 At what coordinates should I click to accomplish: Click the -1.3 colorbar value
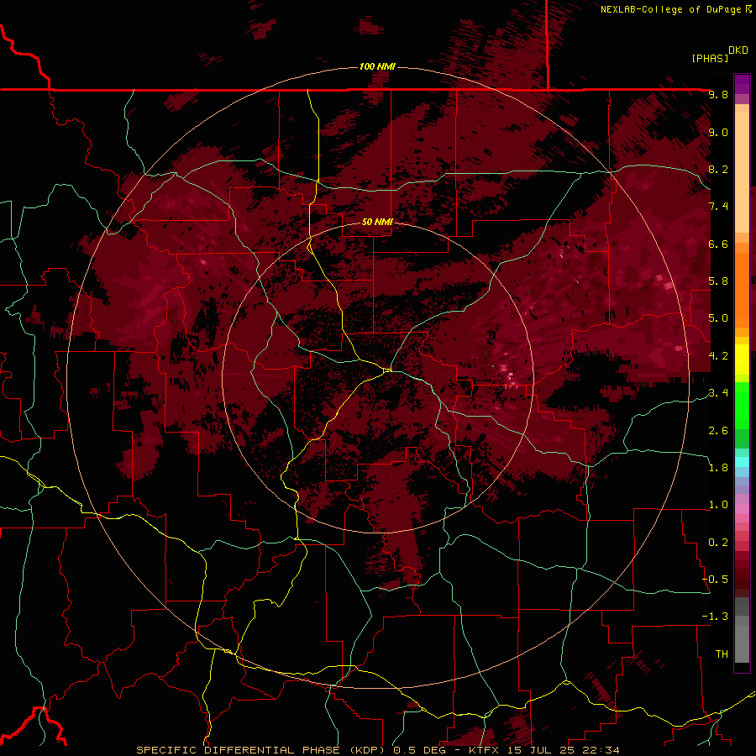click(x=715, y=617)
